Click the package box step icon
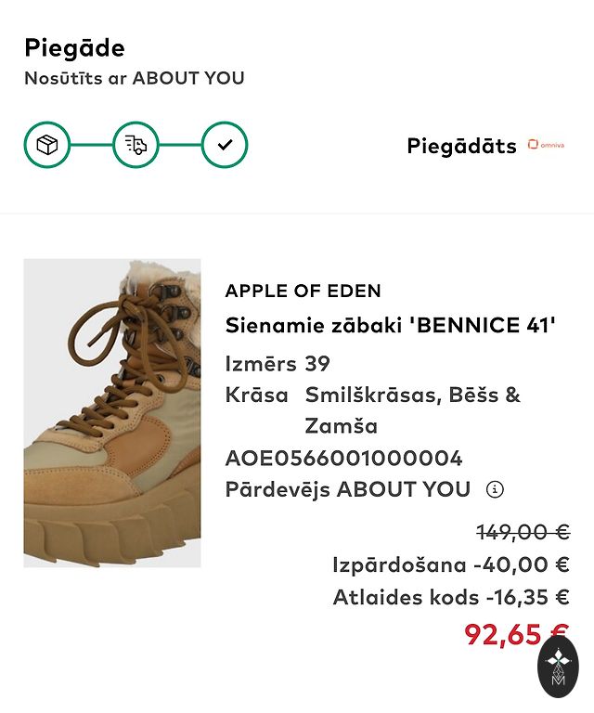594x713 pixels. pos(47,145)
